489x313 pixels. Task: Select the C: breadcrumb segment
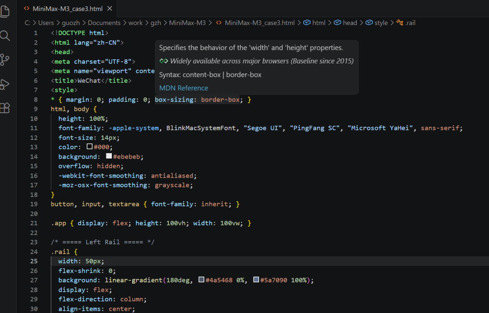point(28,23)
